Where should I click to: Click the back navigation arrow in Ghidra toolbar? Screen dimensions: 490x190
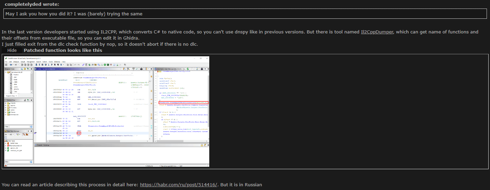pos(11,64)
